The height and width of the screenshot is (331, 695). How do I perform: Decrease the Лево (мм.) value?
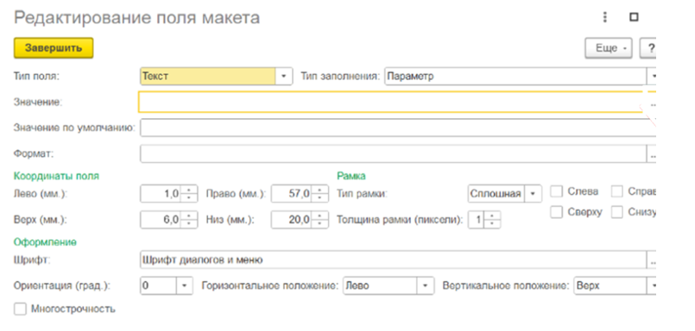tap(189, 197)
